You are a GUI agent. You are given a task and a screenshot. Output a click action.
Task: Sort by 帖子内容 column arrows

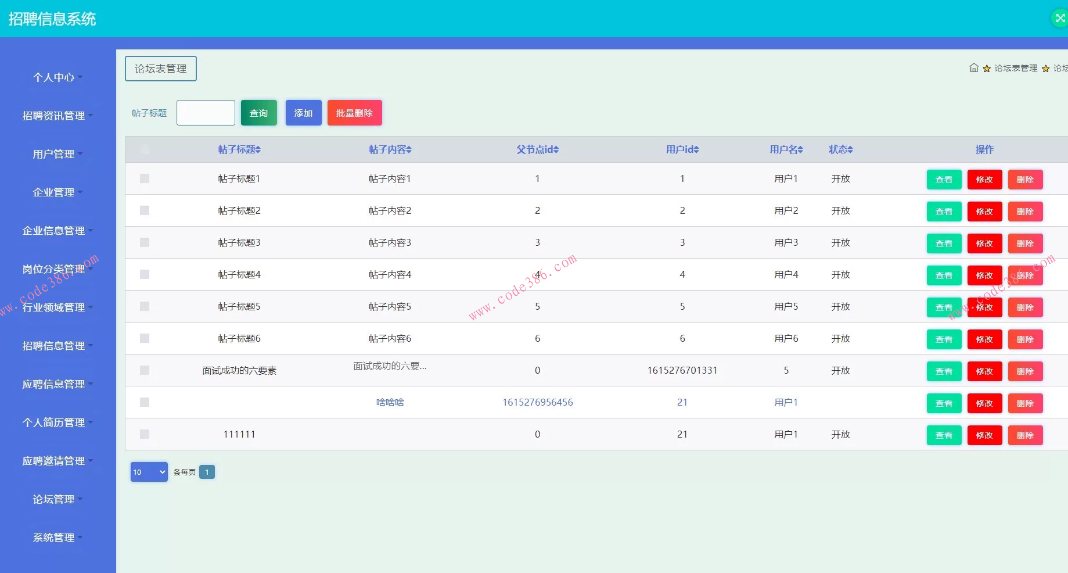[409, 150]
